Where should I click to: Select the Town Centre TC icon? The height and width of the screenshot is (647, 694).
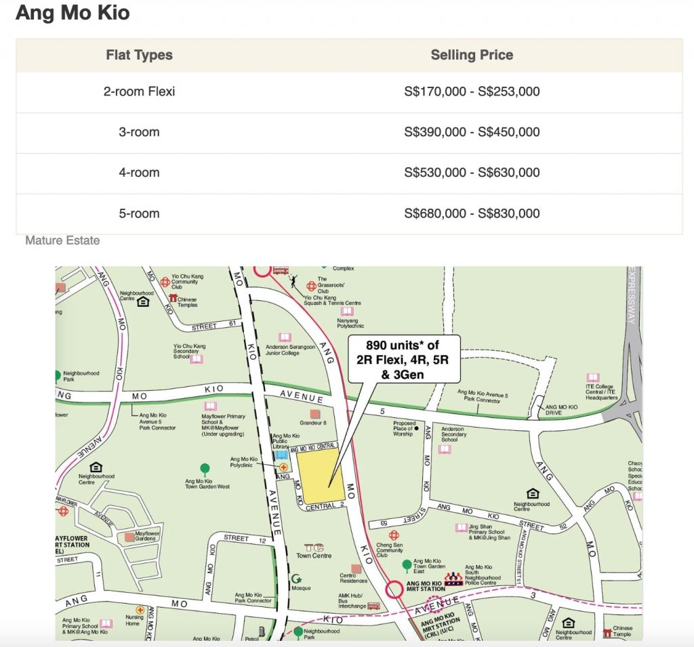tap(313, 547)
